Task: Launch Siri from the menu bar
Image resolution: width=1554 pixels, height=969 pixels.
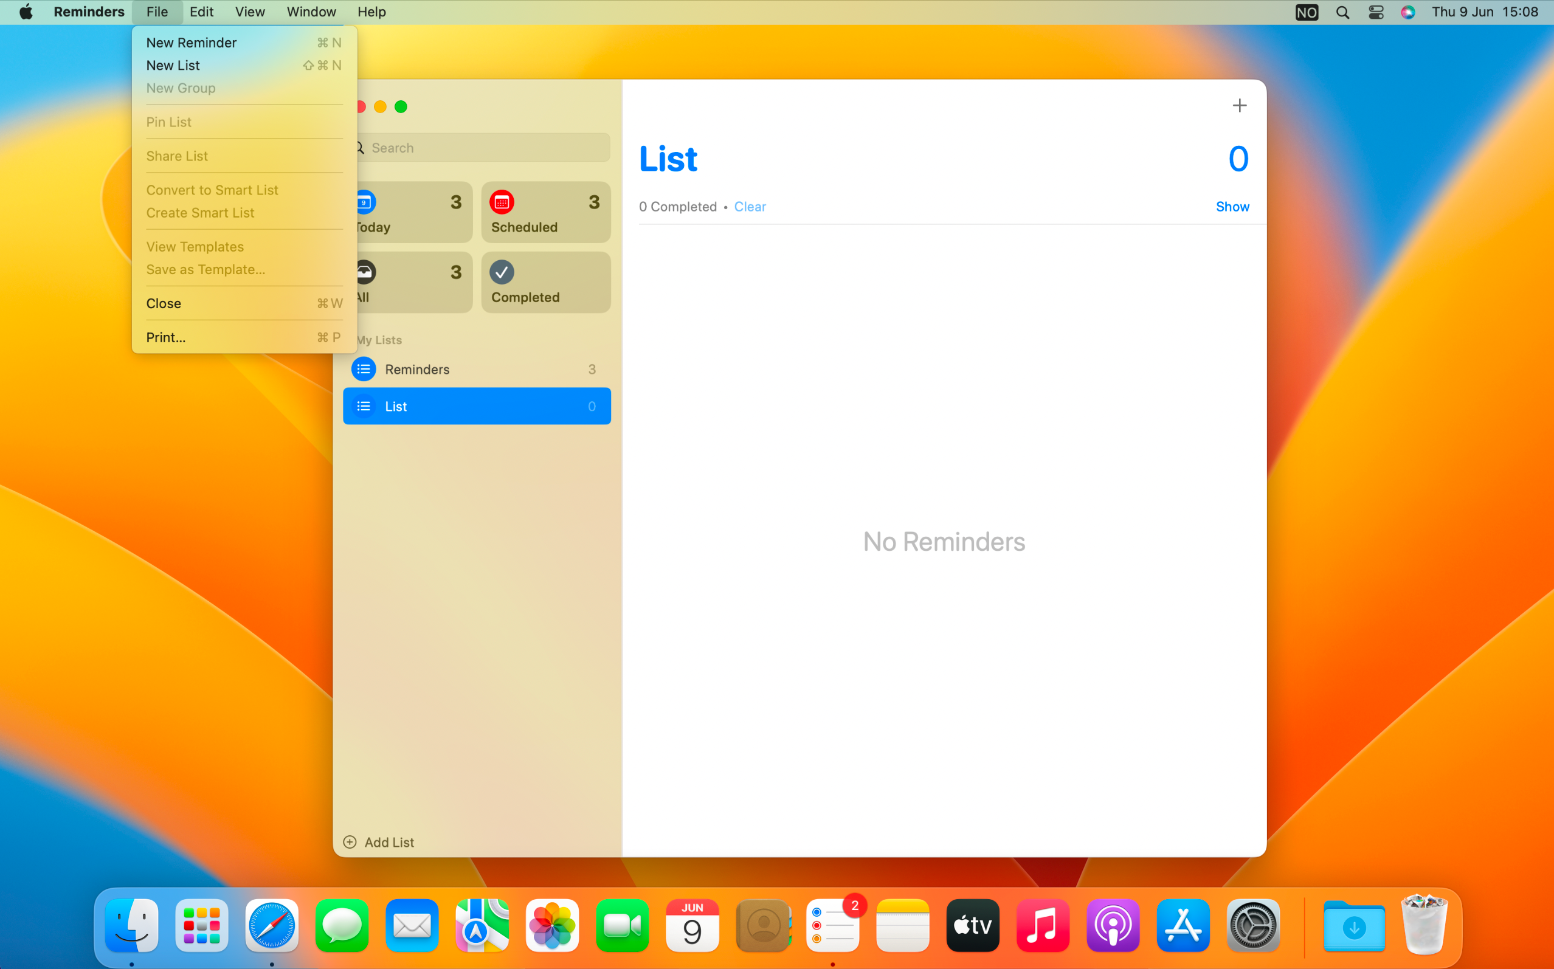Action: coord(1407,12)
